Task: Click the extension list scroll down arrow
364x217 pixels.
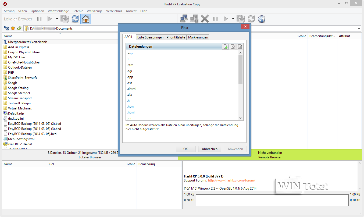Action: click(241, 118)
